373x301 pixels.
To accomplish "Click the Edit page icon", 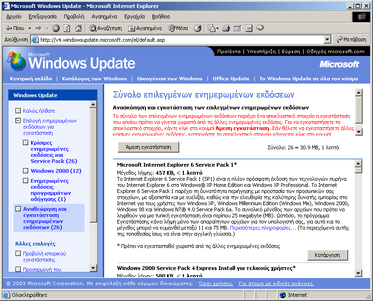I will [237, 28].
